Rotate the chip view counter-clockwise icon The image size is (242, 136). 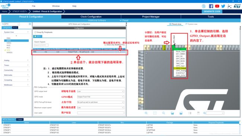(x=181, y=113)
